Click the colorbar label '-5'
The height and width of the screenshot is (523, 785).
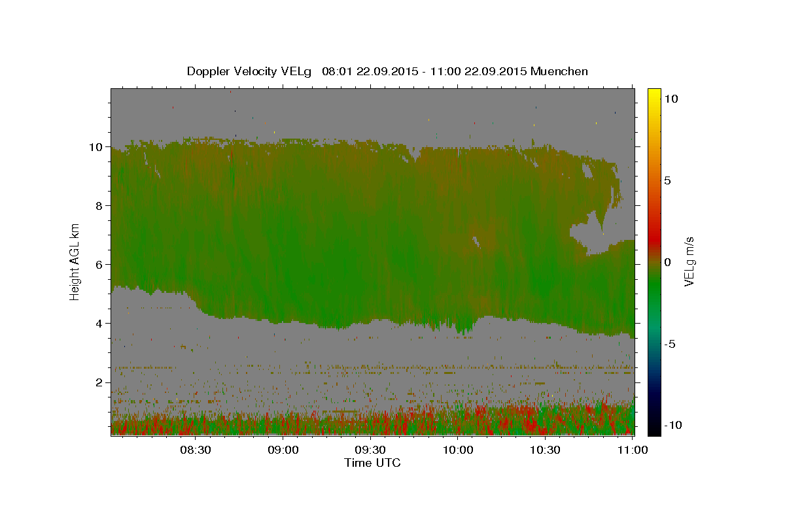(x=670, y=344)
